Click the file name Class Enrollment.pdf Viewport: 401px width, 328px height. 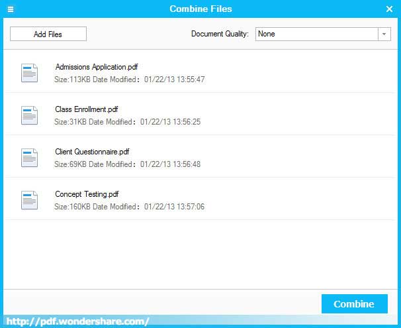click(x=87, y=109)
